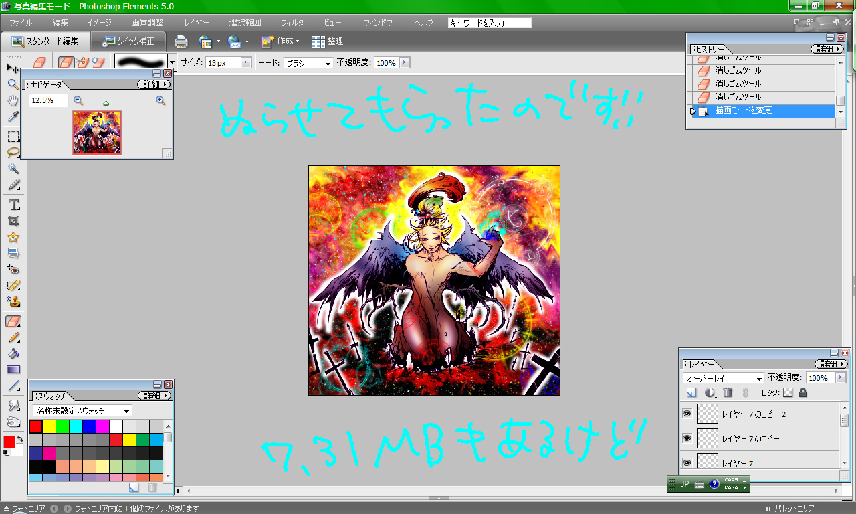Click 詳細 button in Layers palette

point(831,364)
